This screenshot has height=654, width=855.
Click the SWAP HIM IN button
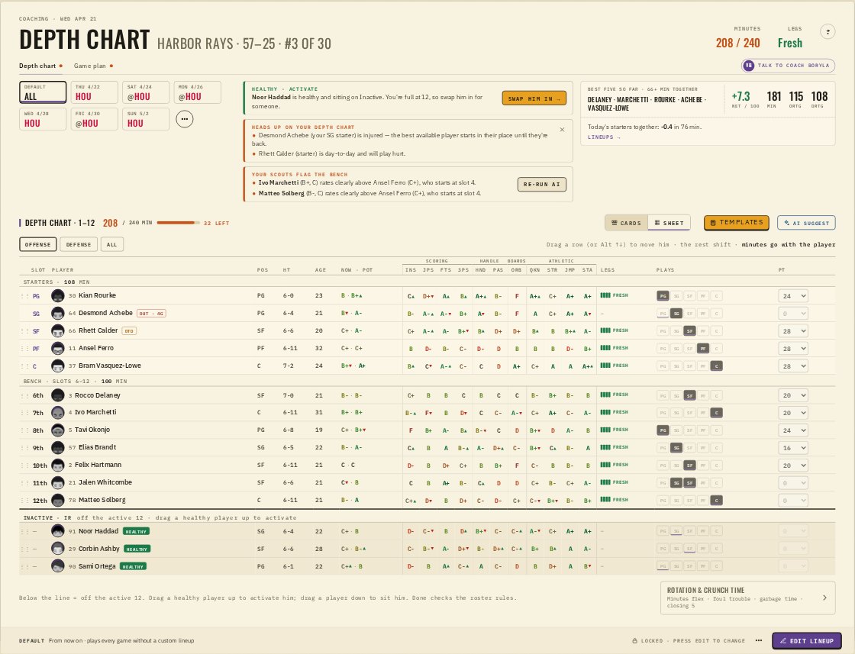(534, 98)
